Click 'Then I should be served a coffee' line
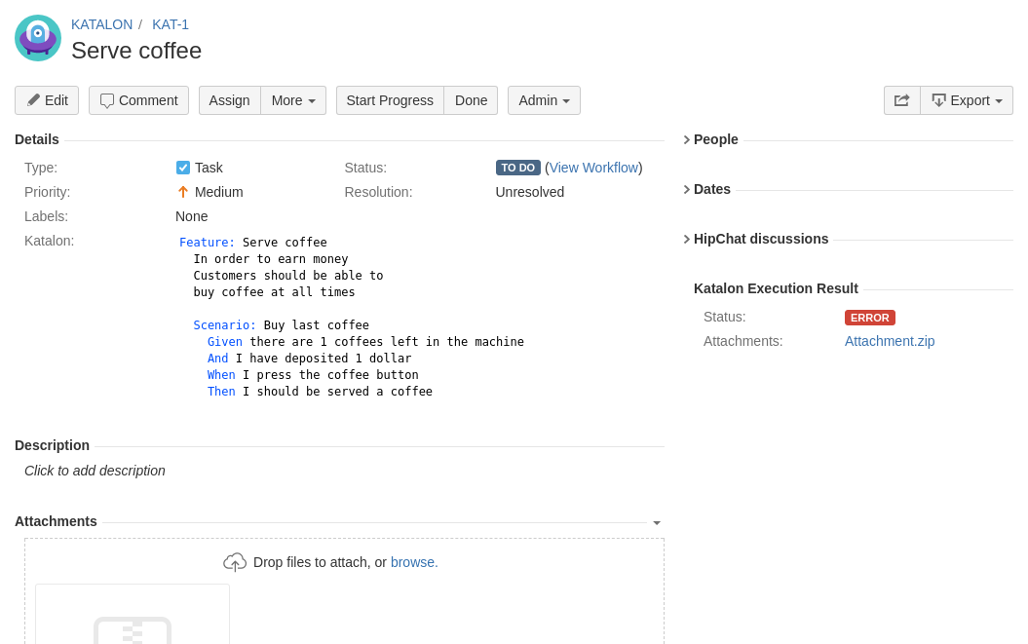1028x644 pixels. (x=320, y=392)
